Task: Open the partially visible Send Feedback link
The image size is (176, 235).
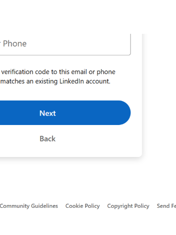Action: point(167,206)
